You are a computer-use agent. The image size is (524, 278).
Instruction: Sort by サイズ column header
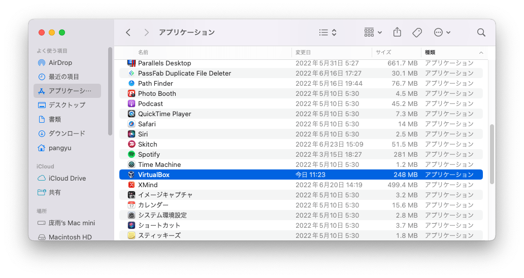point(383,52)
